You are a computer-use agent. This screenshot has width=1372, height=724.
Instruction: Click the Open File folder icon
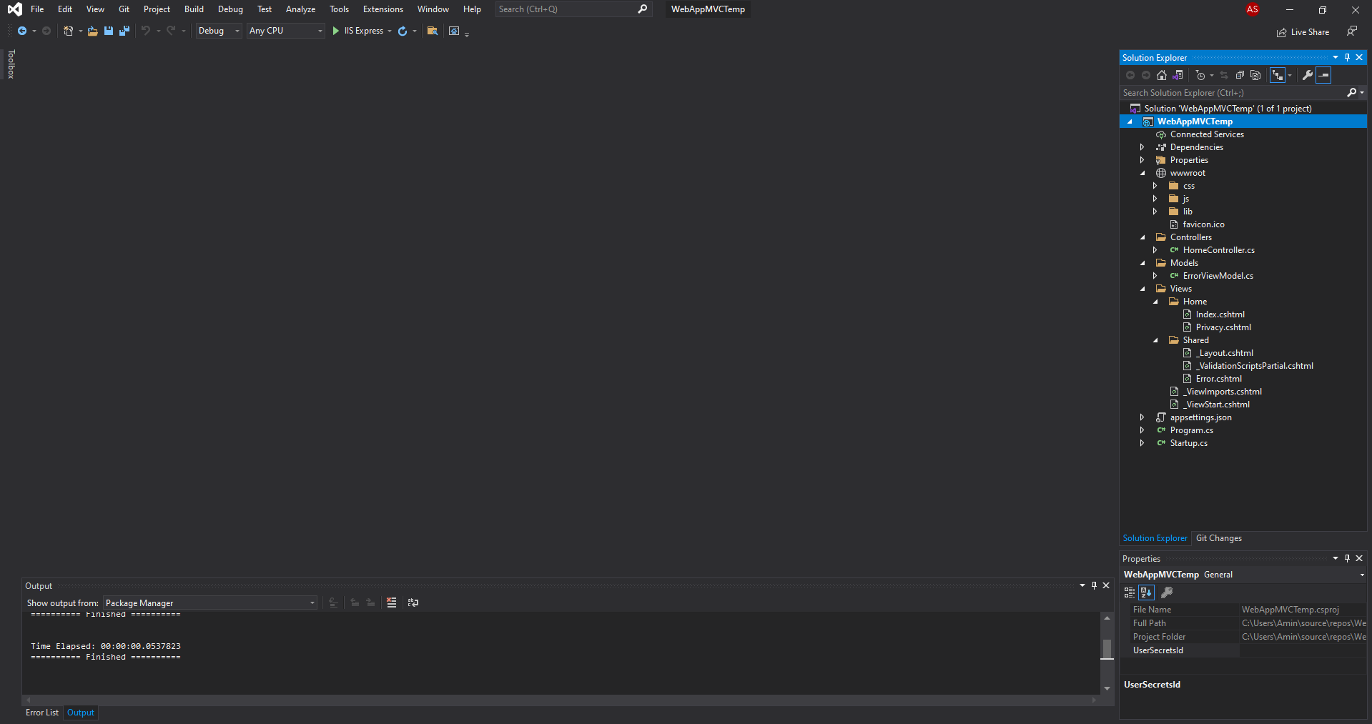[93, 31]
